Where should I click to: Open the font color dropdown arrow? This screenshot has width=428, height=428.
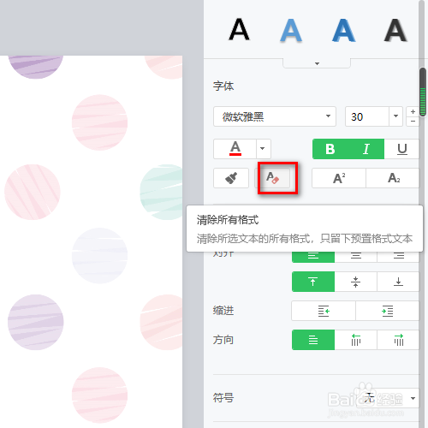click(x=264, y=149)
